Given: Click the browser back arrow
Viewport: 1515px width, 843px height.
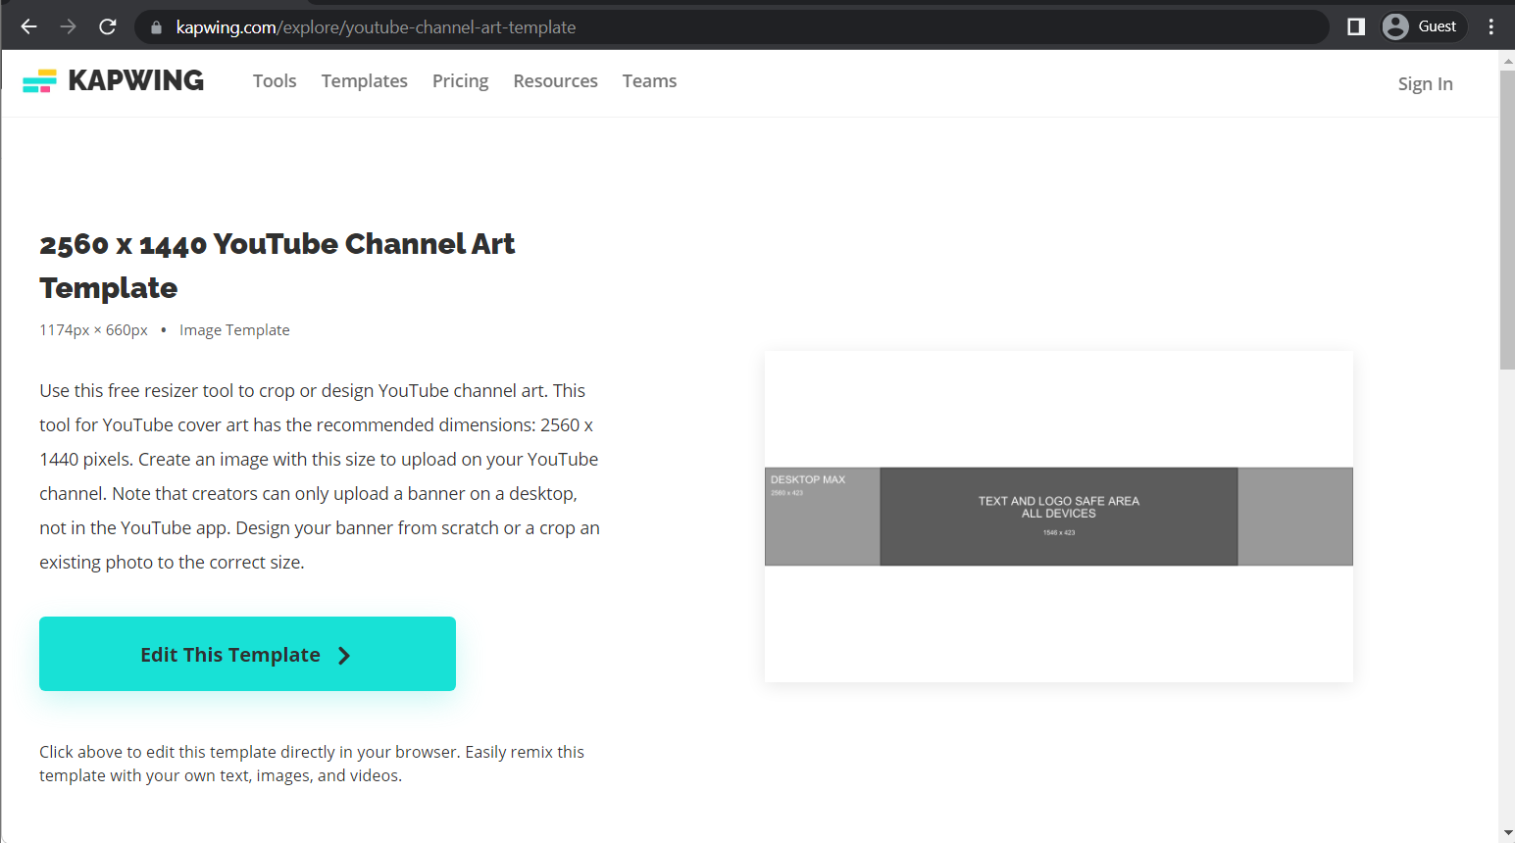Looking at the screenshot, I should tap(29, 27).
